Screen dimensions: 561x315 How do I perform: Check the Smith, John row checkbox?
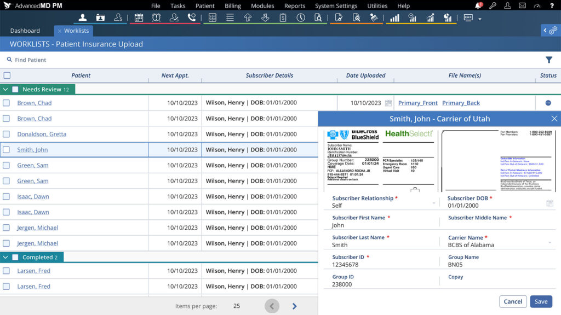(x=7, y=150)
